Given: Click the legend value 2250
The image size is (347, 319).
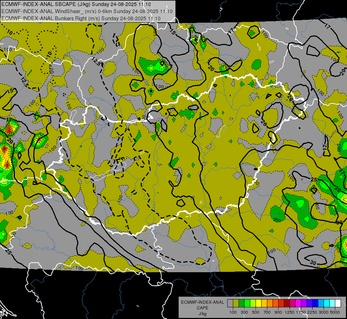Looking at the screenshot, I should [312, 312].
